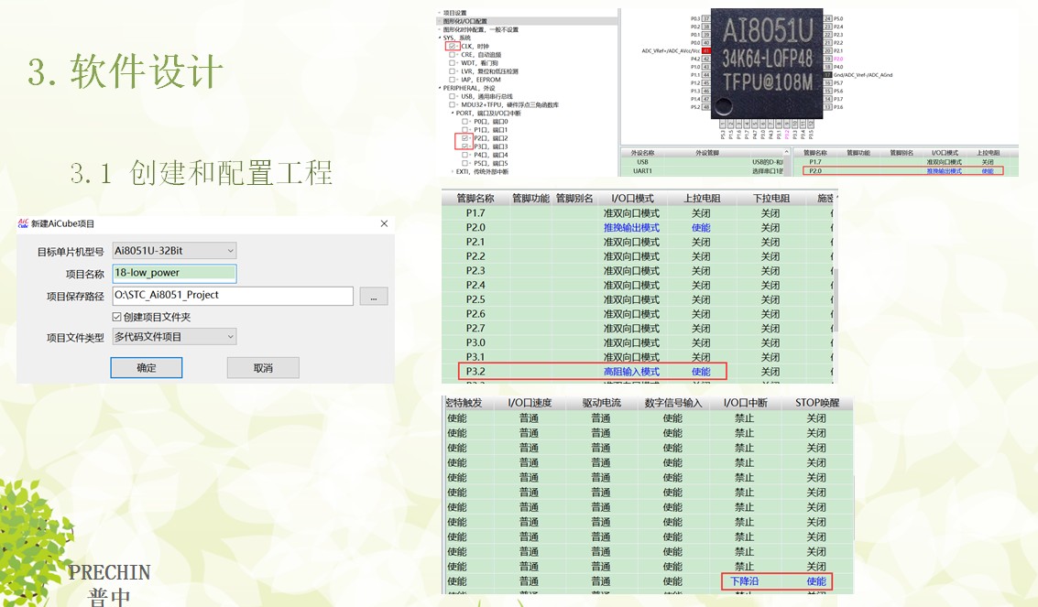Expand the EXTI 传统外部中断 tree node
The height and width of the screenshot is (607, 1038).
pos(453,171)
